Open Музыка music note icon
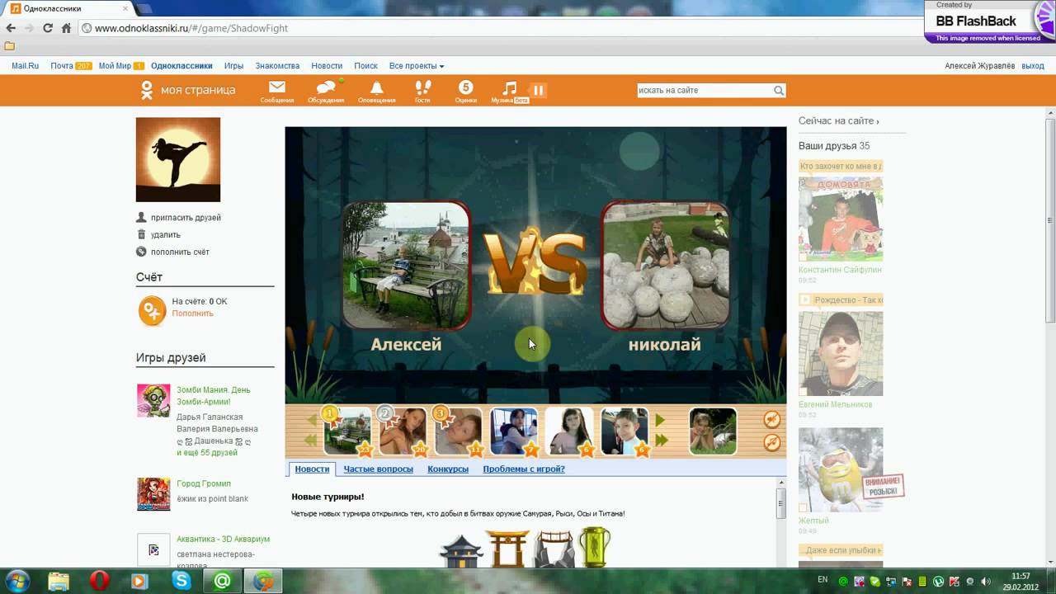Image resolution: width=1056 pixels, height=594 pixels. point(510,87)
